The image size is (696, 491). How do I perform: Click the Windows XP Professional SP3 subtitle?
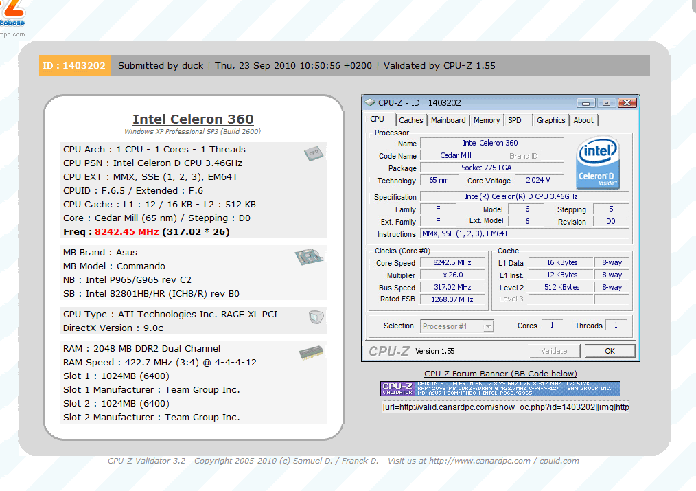click(x=193, y=131)
